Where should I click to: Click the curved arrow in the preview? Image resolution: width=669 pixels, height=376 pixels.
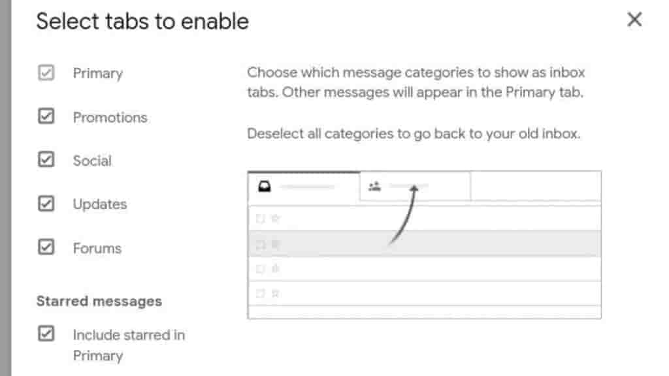(405, 215)
